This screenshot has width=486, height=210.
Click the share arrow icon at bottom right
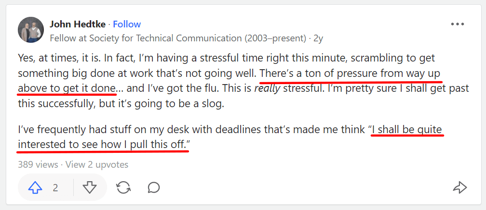click(460, 187)
